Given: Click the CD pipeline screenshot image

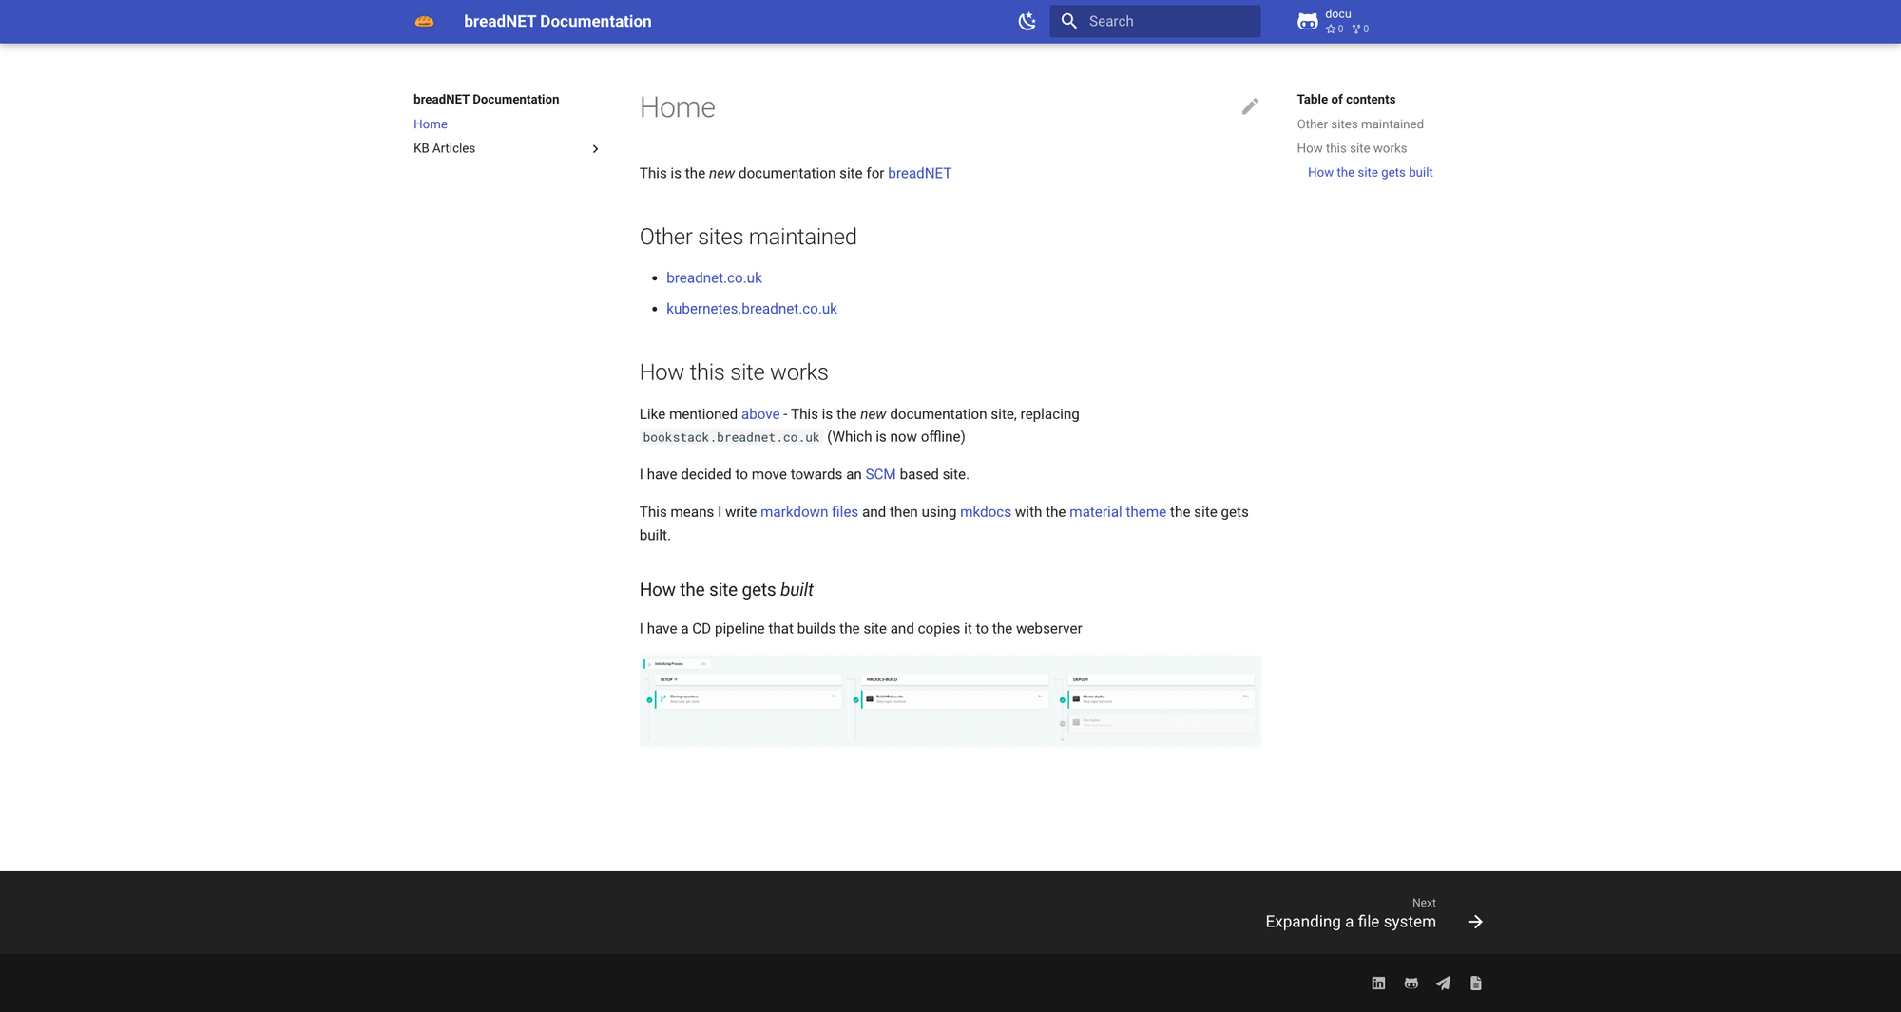Looking at the screenshot, I should pos(950,701).
